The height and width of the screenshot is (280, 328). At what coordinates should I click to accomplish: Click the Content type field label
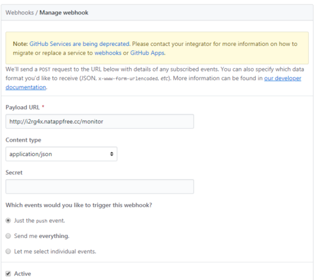point(24,140)
